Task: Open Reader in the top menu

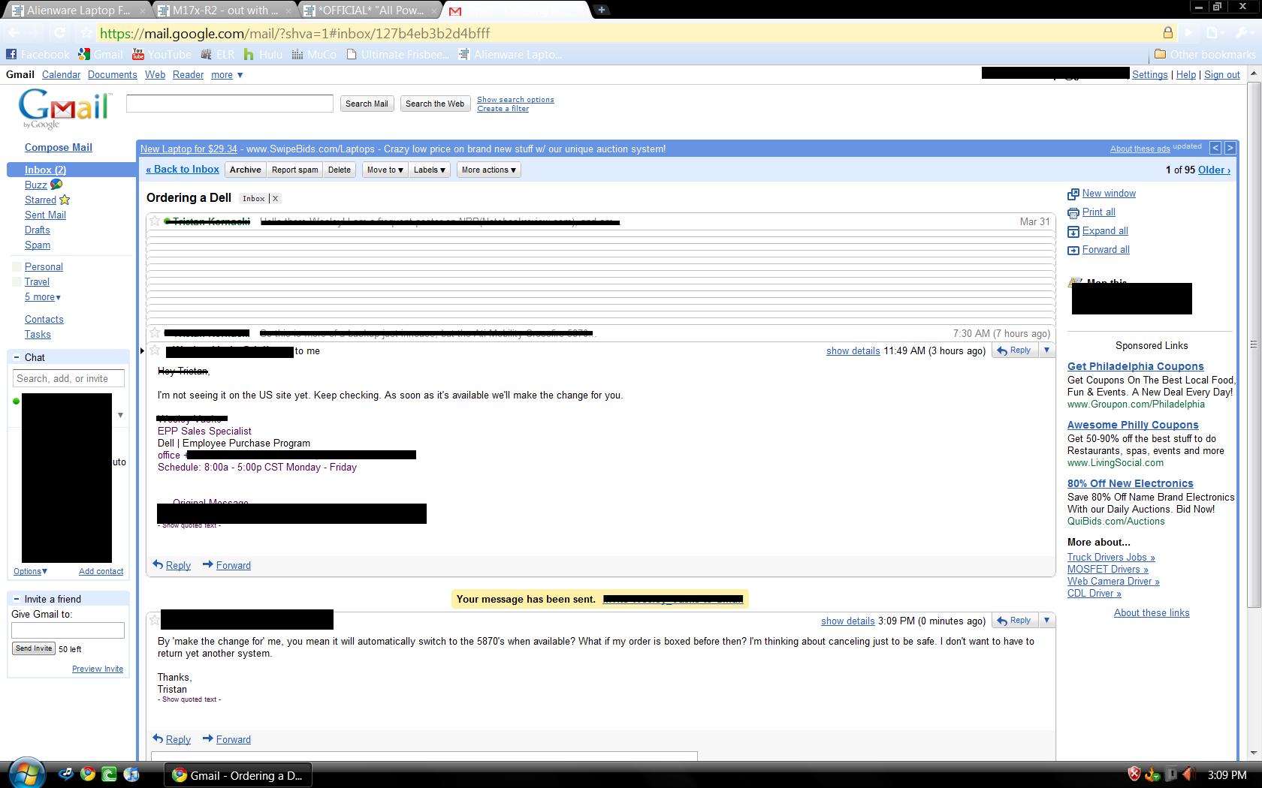Action: point(188,74)
